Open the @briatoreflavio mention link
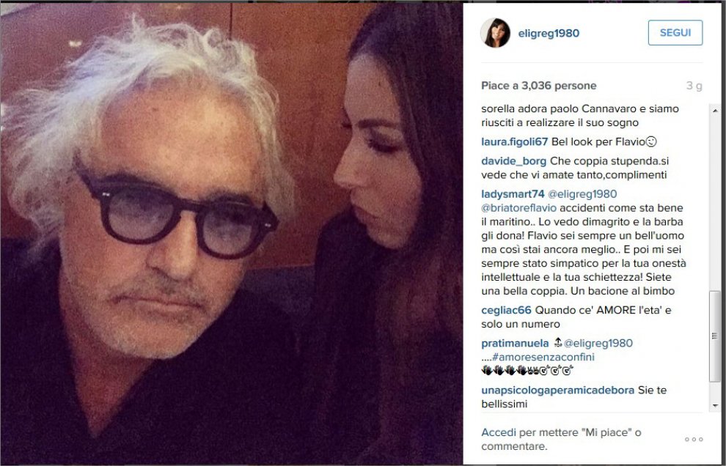726x466 pixels. (518, 208)
